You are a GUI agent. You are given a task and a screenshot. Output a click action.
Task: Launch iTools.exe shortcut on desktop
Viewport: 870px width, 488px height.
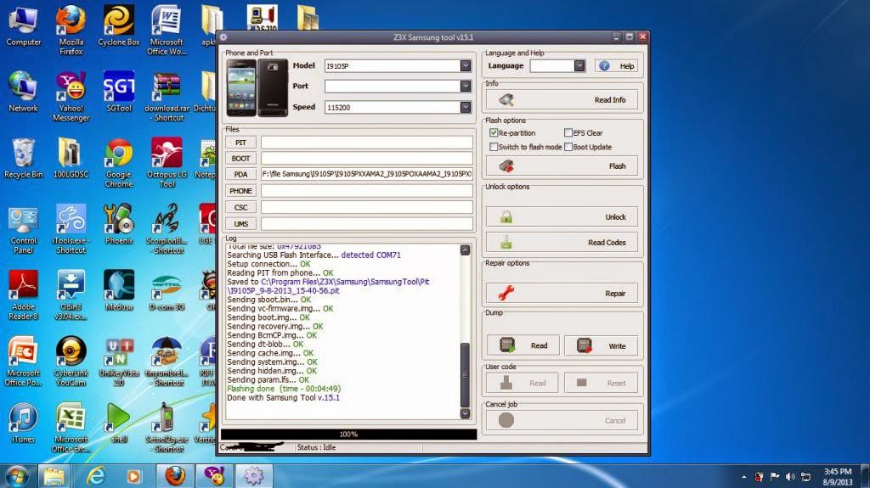71,228
